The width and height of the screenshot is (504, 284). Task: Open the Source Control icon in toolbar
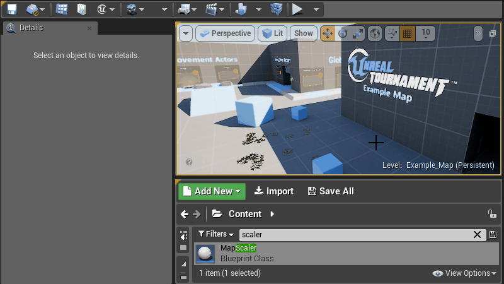(32, 9)
